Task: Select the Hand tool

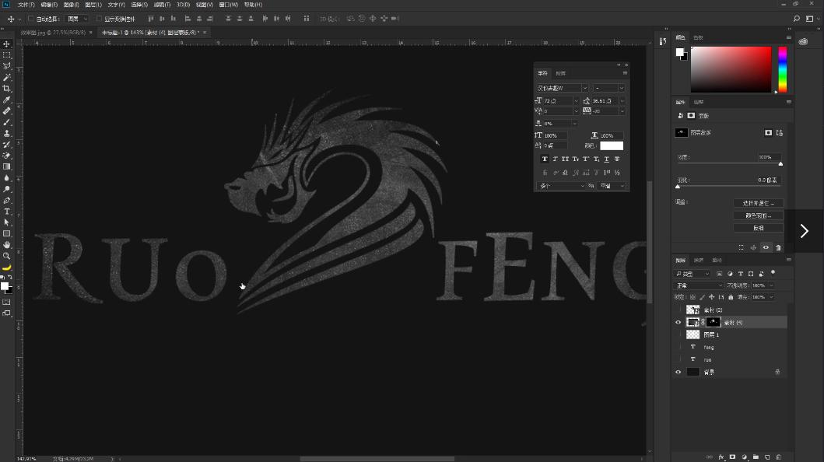Action: [x=7, y=245]
